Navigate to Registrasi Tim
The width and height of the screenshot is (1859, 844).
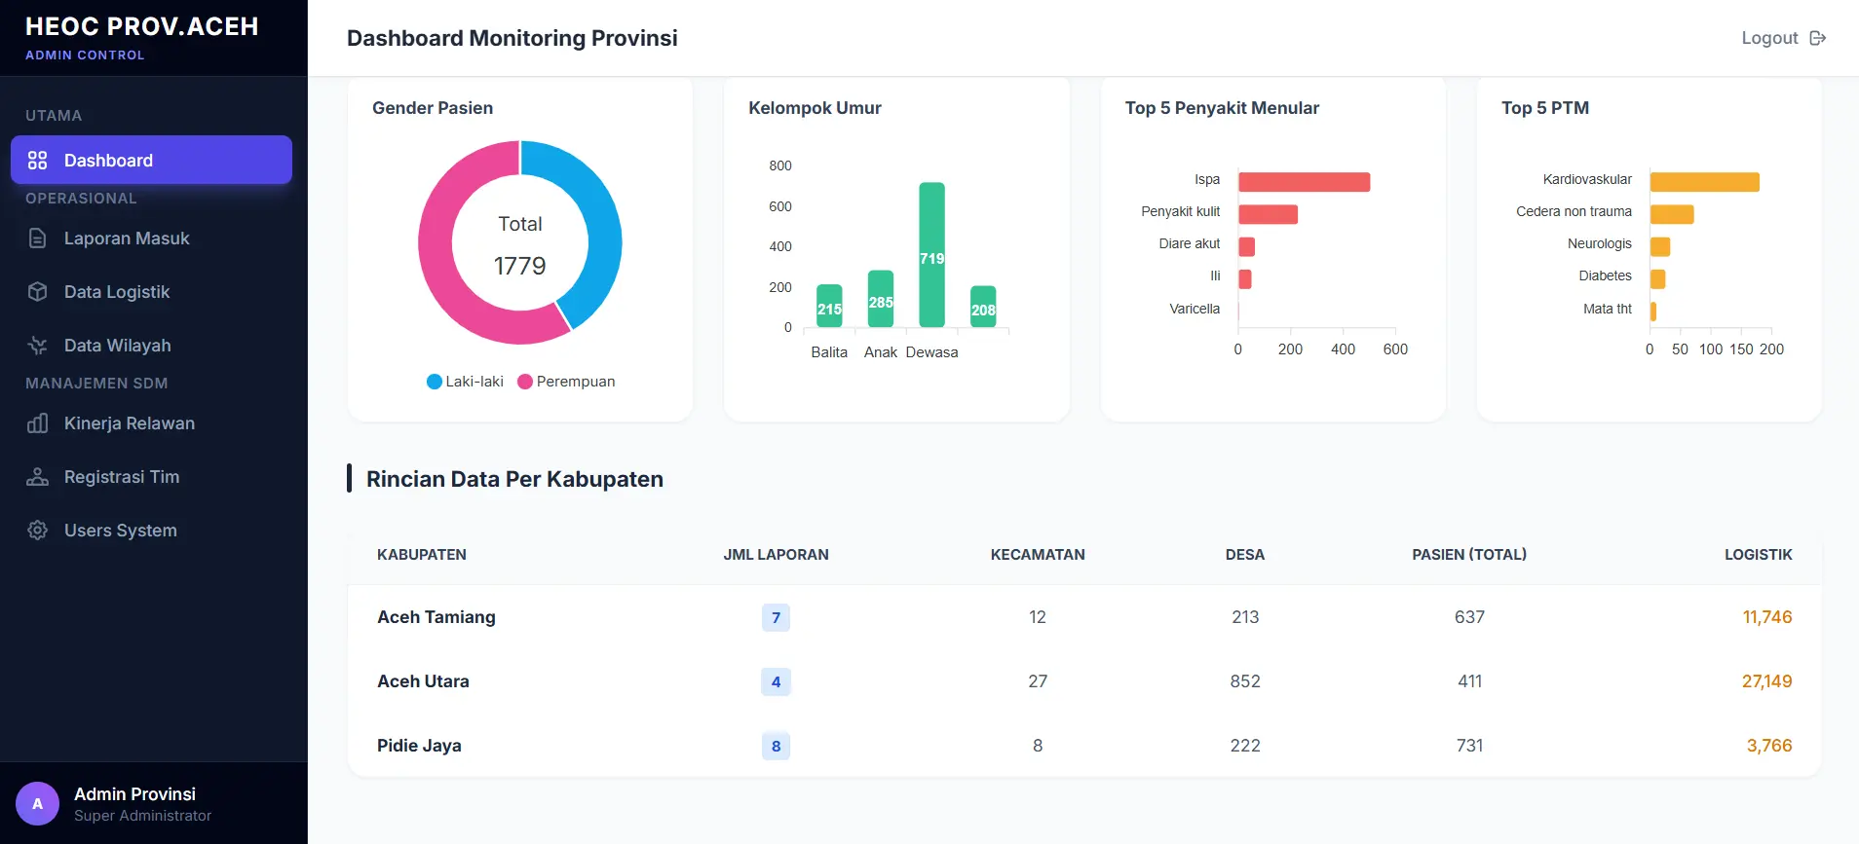point(151,477)
